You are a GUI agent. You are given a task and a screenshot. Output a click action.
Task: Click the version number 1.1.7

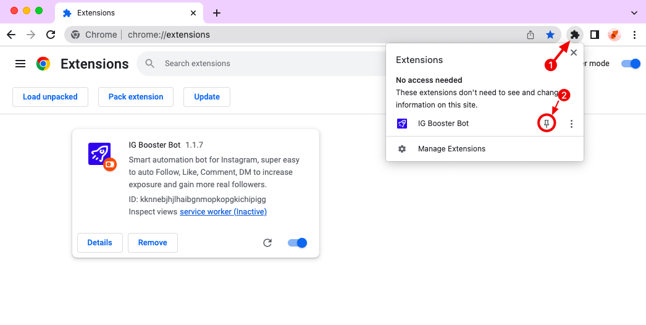[194, 145]
